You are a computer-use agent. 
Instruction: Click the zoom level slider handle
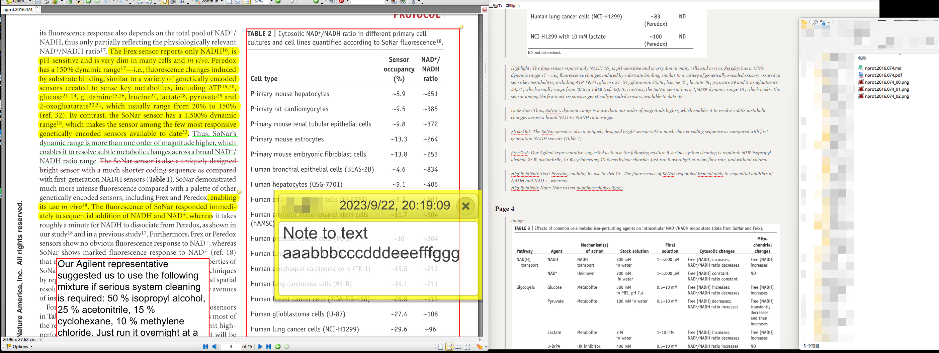pyautogui.click(x=292, y=2)
